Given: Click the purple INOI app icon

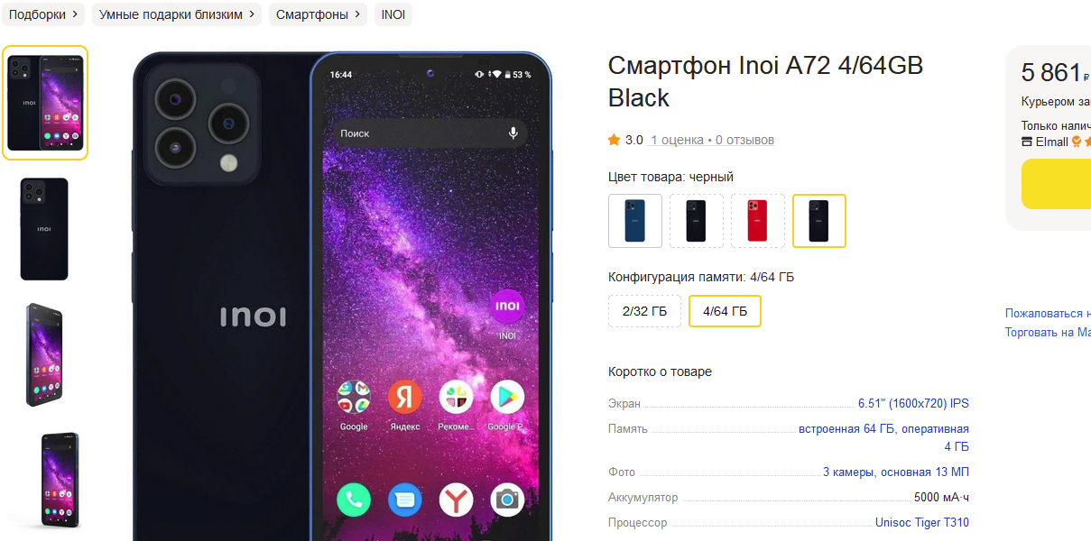Looking at the screenshot, I should [x=507, y=307].
